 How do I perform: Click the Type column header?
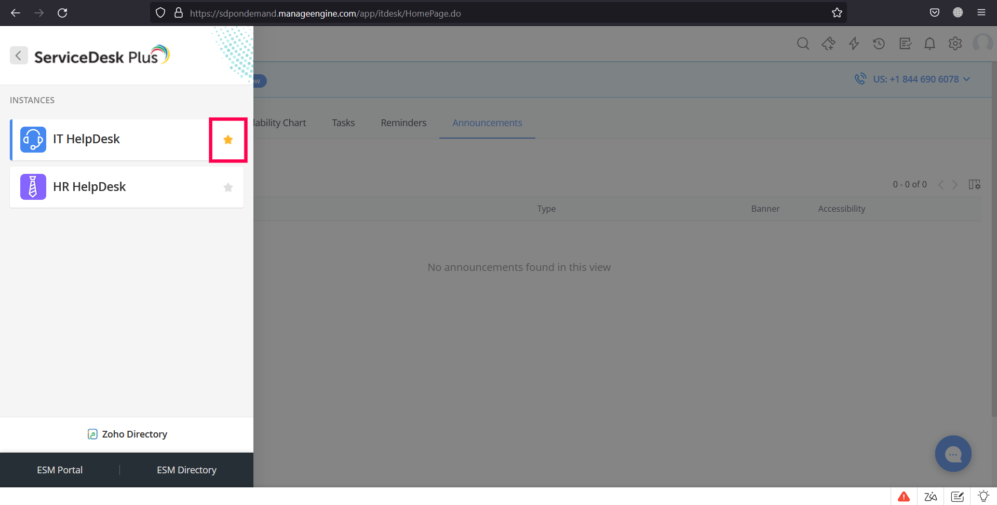coord(546,209)
